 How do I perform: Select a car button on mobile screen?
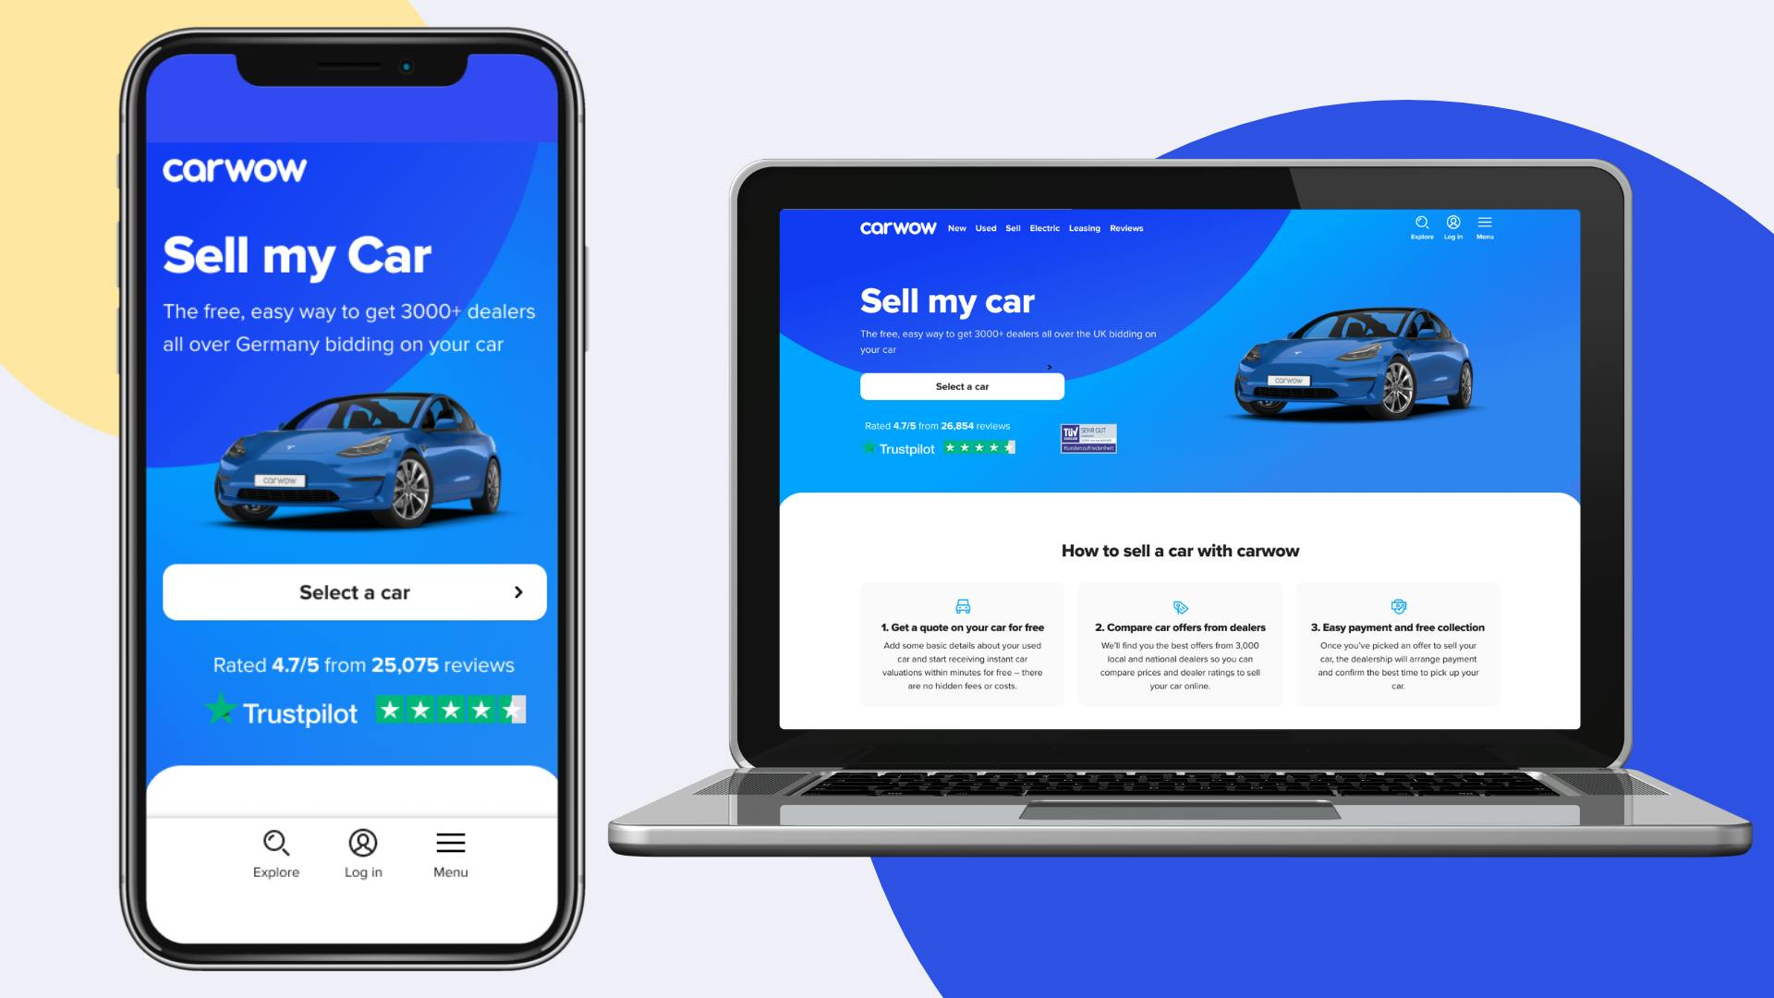[353, 591]
